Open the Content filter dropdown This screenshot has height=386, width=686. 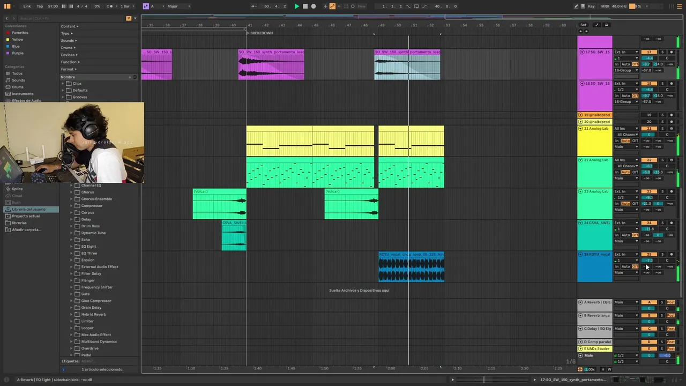[x=70, y=26]
